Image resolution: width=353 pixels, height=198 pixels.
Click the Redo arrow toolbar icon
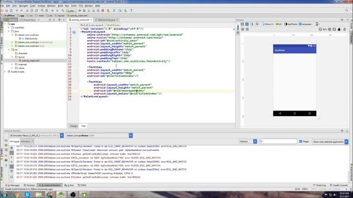22,10
